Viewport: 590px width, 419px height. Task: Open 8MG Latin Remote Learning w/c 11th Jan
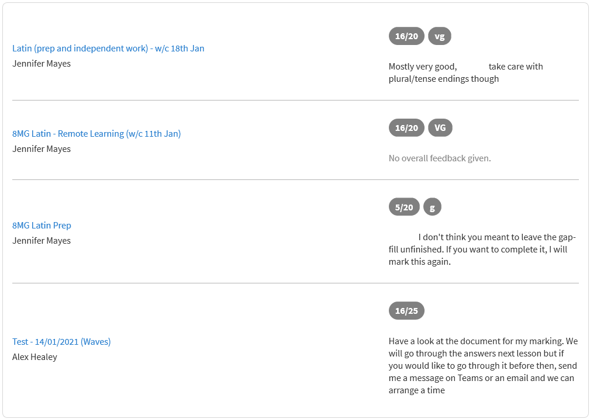tap(96, 134)
